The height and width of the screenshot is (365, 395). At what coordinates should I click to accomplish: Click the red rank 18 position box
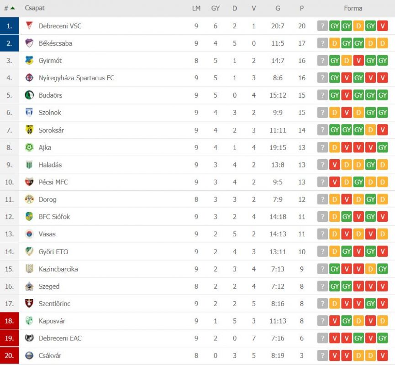(10, 321)
